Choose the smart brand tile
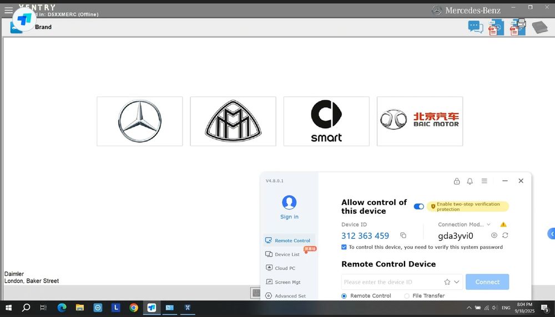Viewport: 555px width, 317px height. click(x=326, y=121)
